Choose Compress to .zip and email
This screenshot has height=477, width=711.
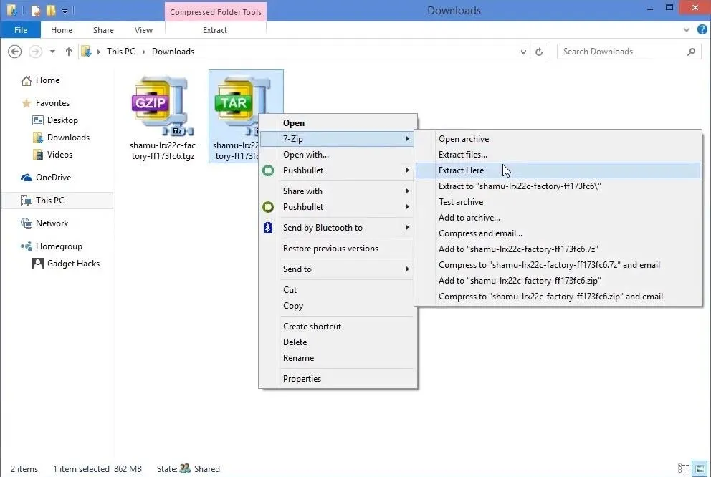(558, 297)
